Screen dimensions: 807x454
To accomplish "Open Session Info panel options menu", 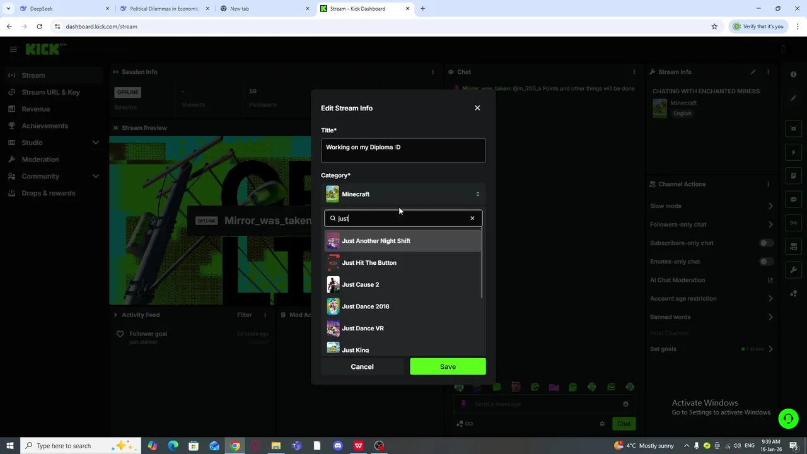I will coord(433,72).
